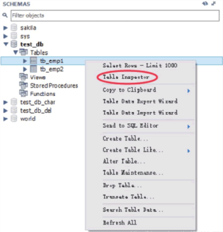This screenshot has width=223, height=232.
Task: Click the test_db database icon
Action: tap(14, 44)
